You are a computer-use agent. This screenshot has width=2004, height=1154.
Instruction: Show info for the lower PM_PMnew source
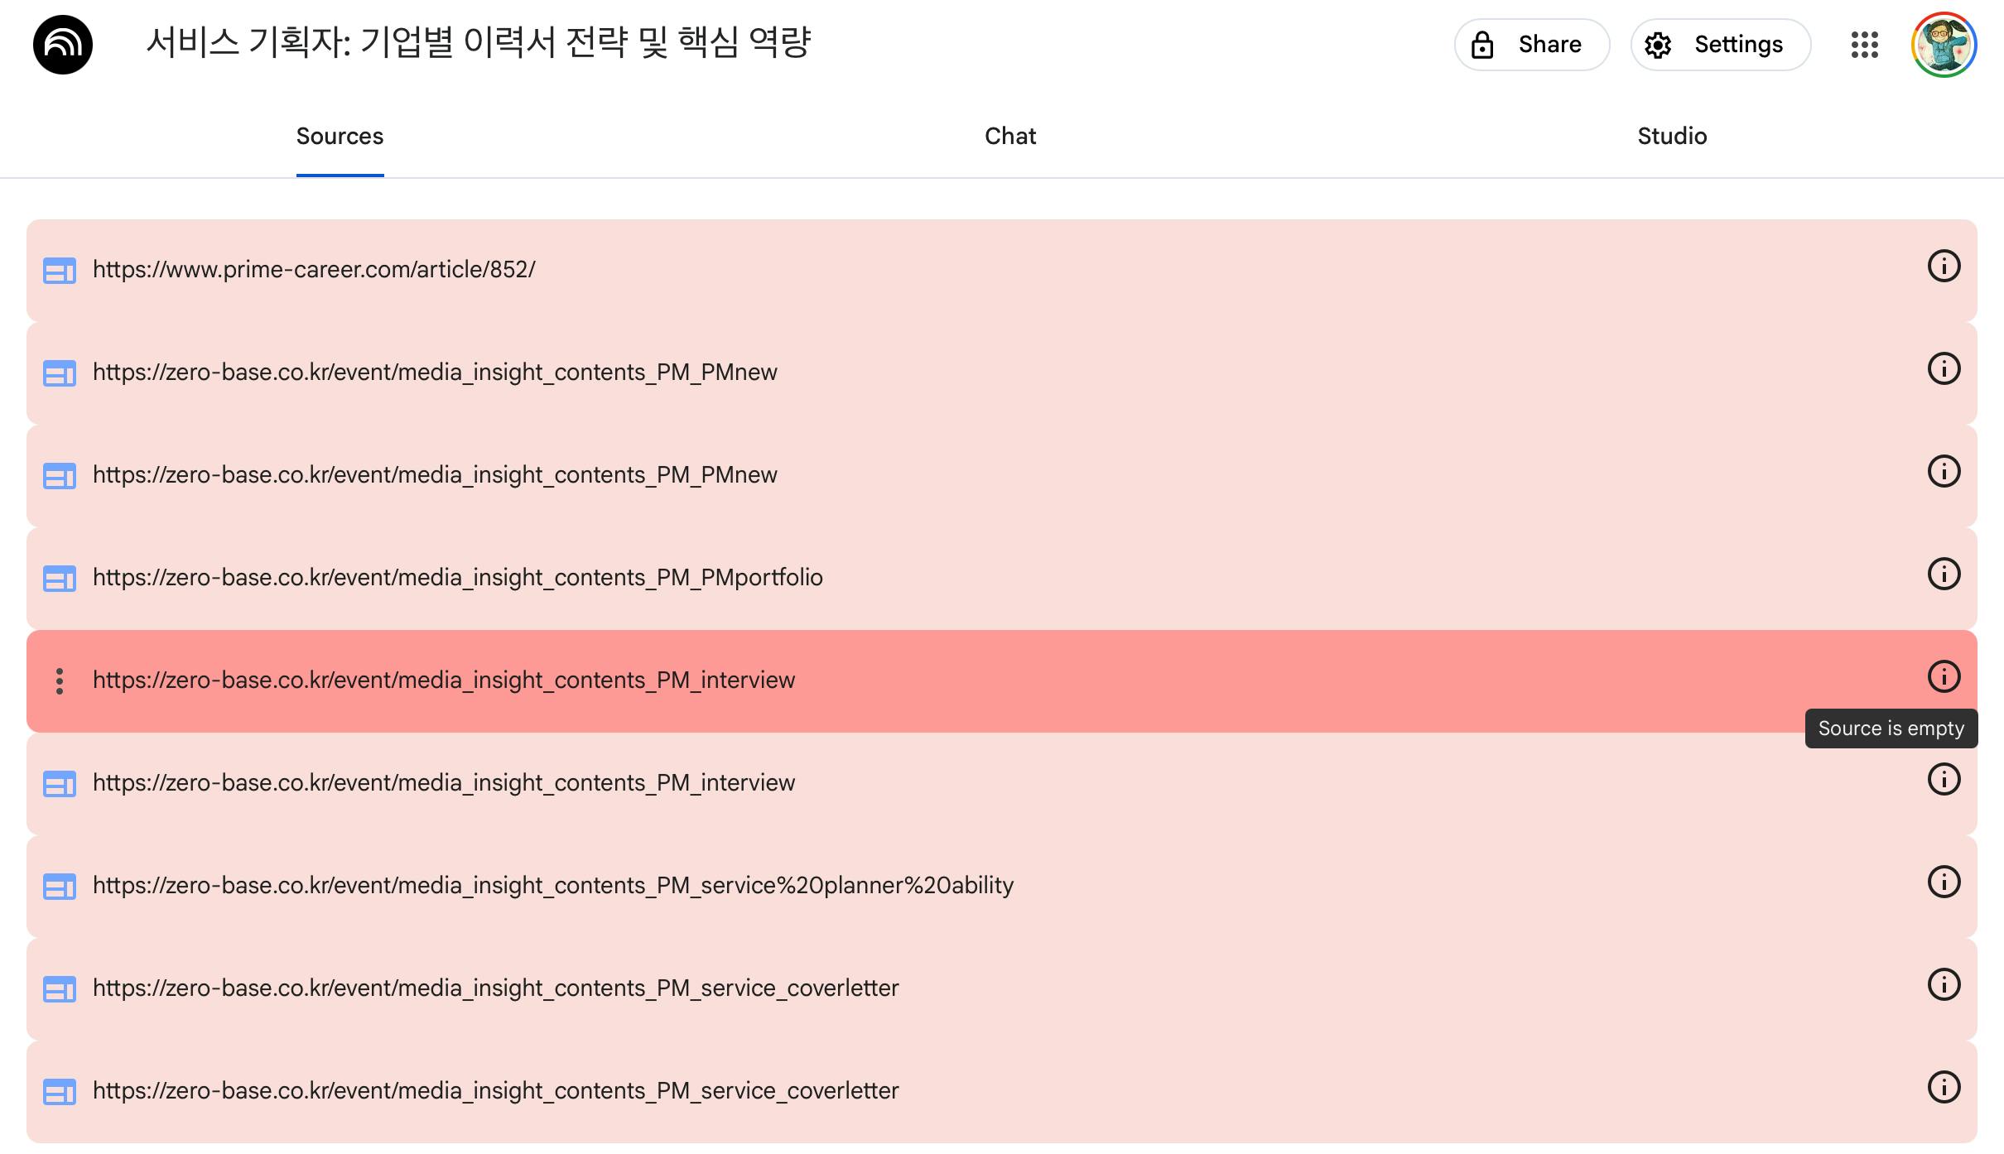pos(1944,472)
